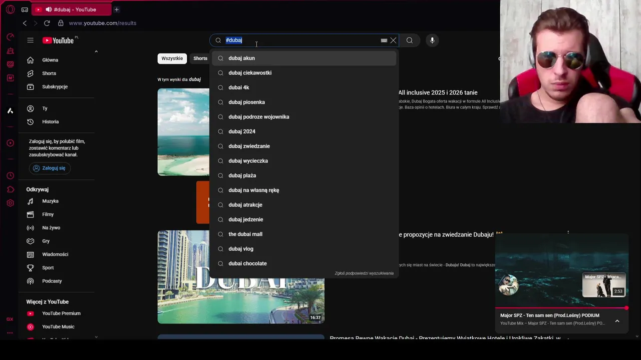641x360 pixels.
Task: Open a new browser tab
Action: pyautogui.click(x=116, y=9)
